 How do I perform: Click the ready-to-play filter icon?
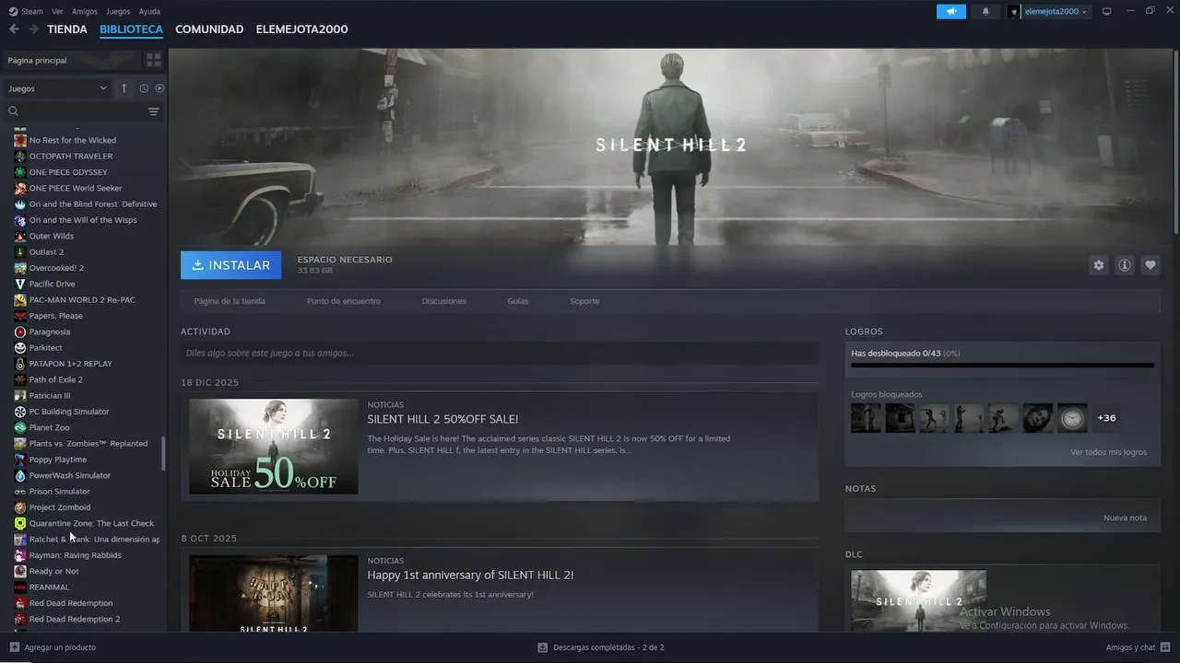pos(159,88)
